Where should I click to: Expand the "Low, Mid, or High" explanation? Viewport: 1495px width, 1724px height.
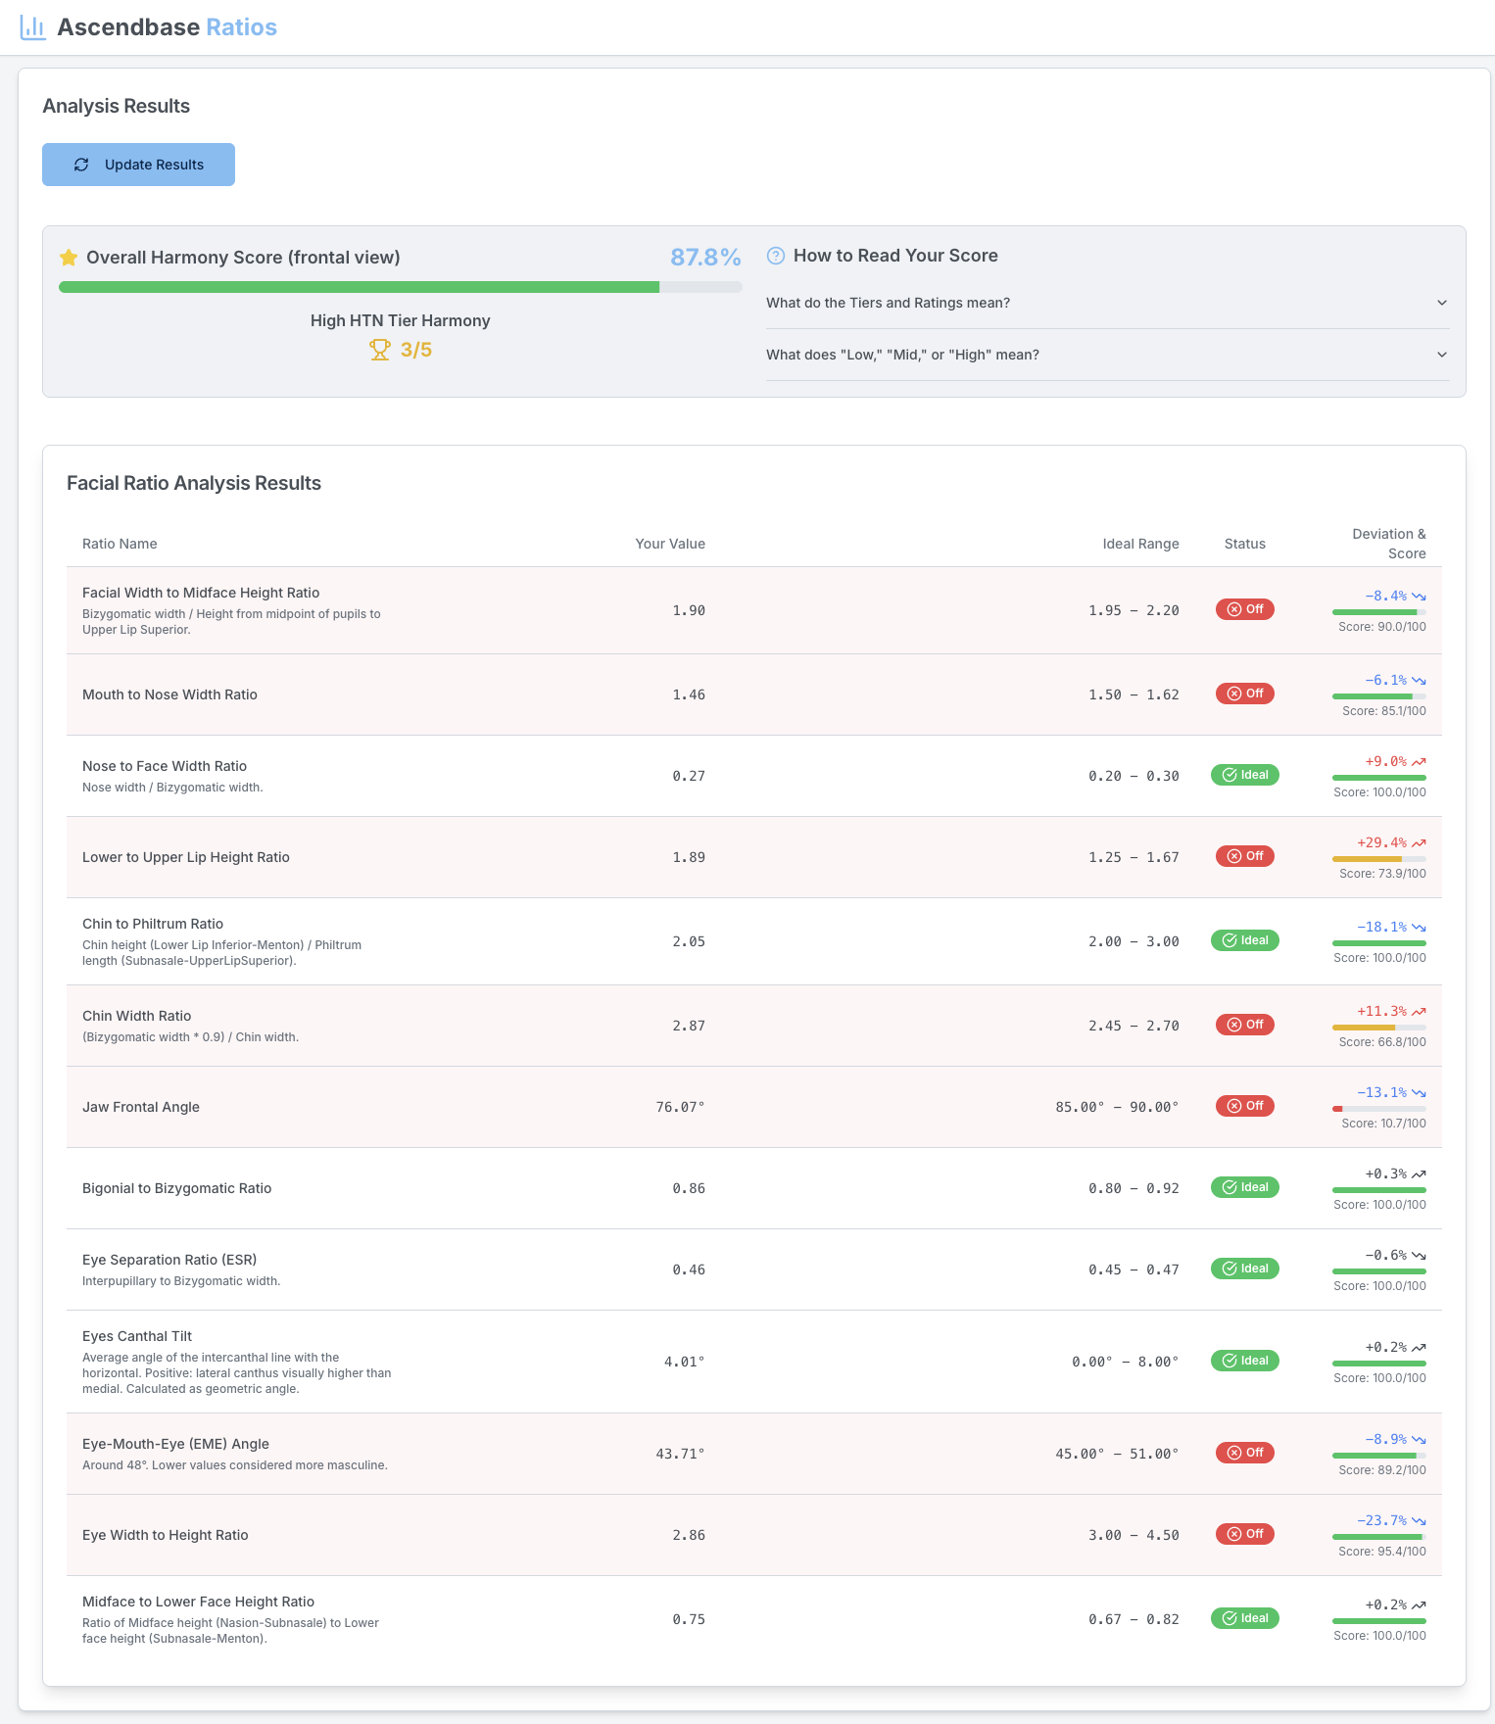(x=902, y=355)
